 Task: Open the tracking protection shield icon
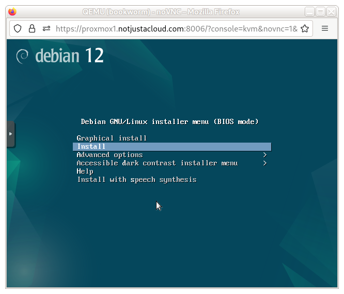tap(18, 28)
